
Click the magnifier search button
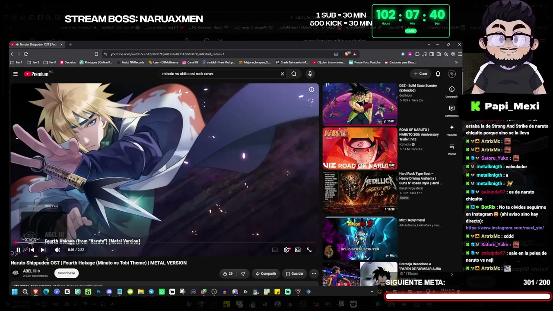pyautogui.click(x=294, y=74)
